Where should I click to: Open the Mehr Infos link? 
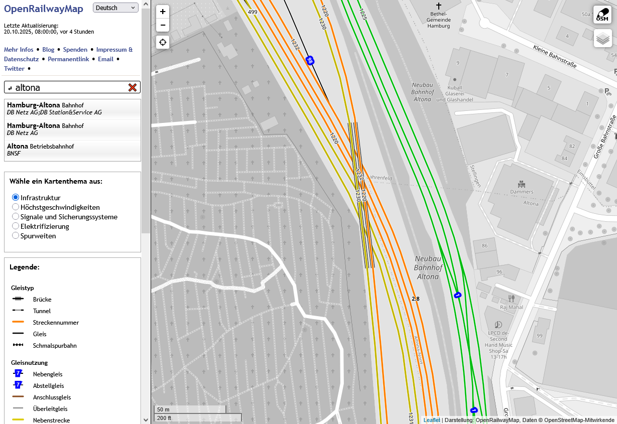point(19,50)
